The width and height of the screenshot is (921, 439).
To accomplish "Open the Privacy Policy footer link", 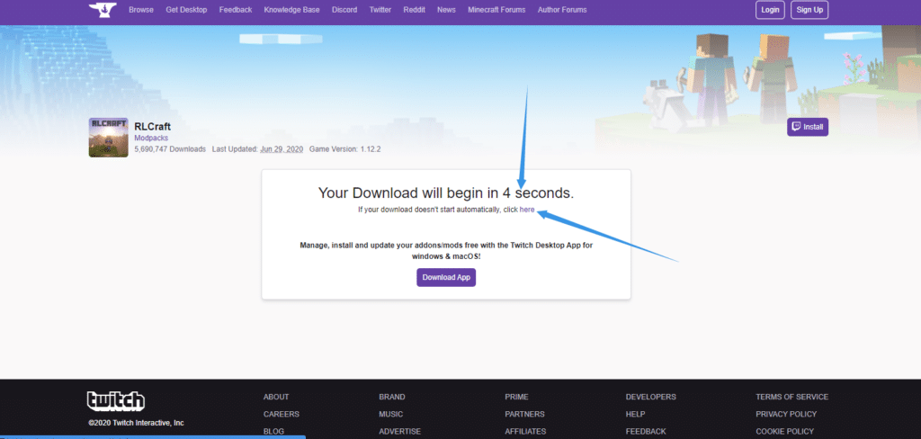I will pos(786,414).
